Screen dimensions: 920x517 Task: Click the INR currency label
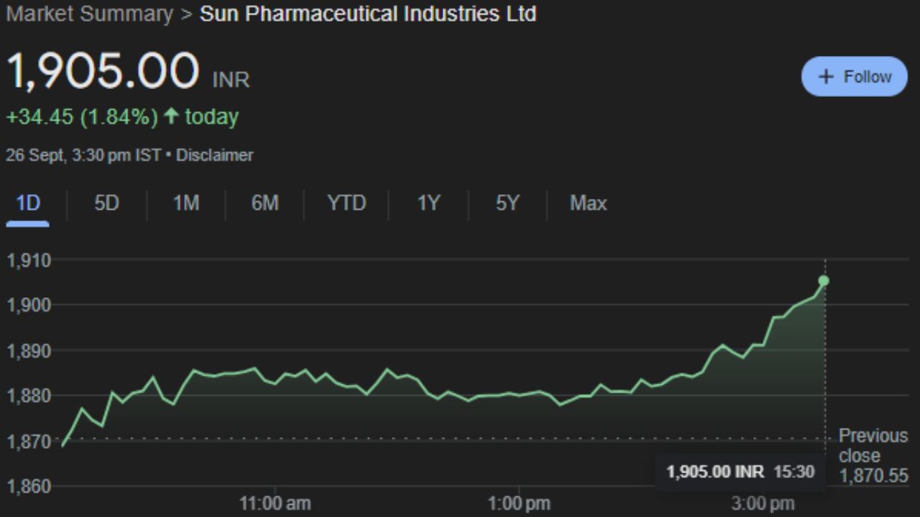coord(231,80)
